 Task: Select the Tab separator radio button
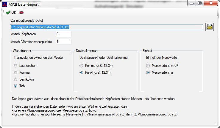pos(16,86)
